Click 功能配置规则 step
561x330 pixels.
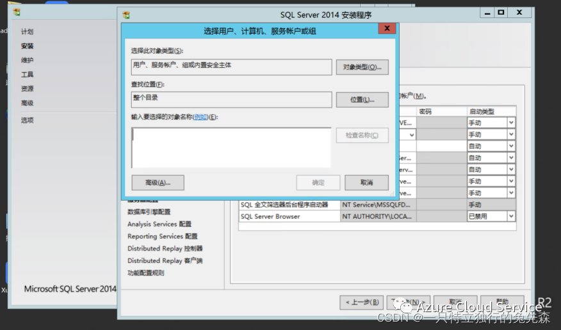[x=145, y=273]
